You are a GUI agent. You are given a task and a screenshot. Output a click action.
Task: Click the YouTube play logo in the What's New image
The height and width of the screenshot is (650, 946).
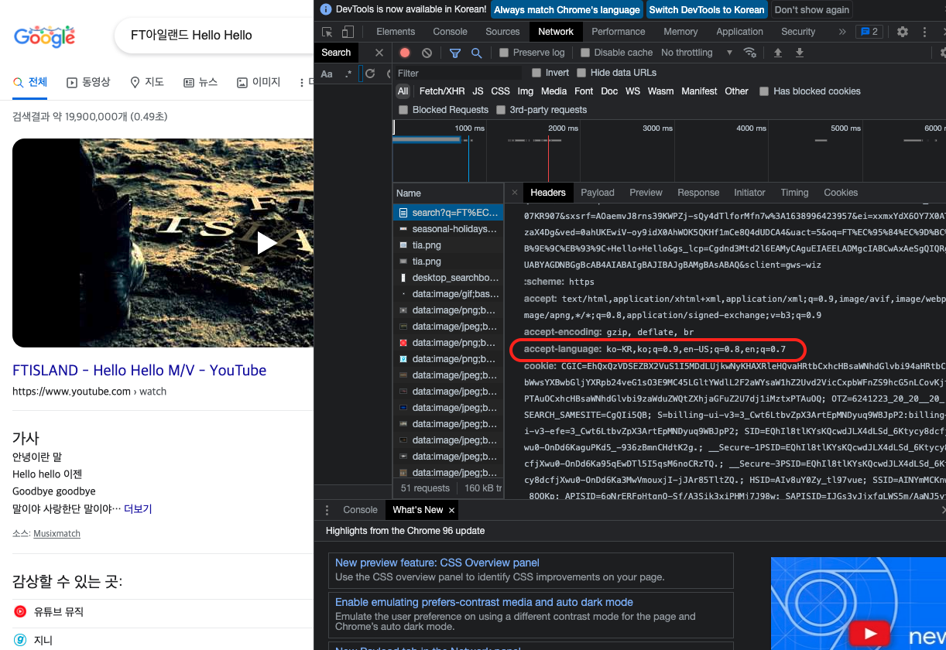point(869,635)
